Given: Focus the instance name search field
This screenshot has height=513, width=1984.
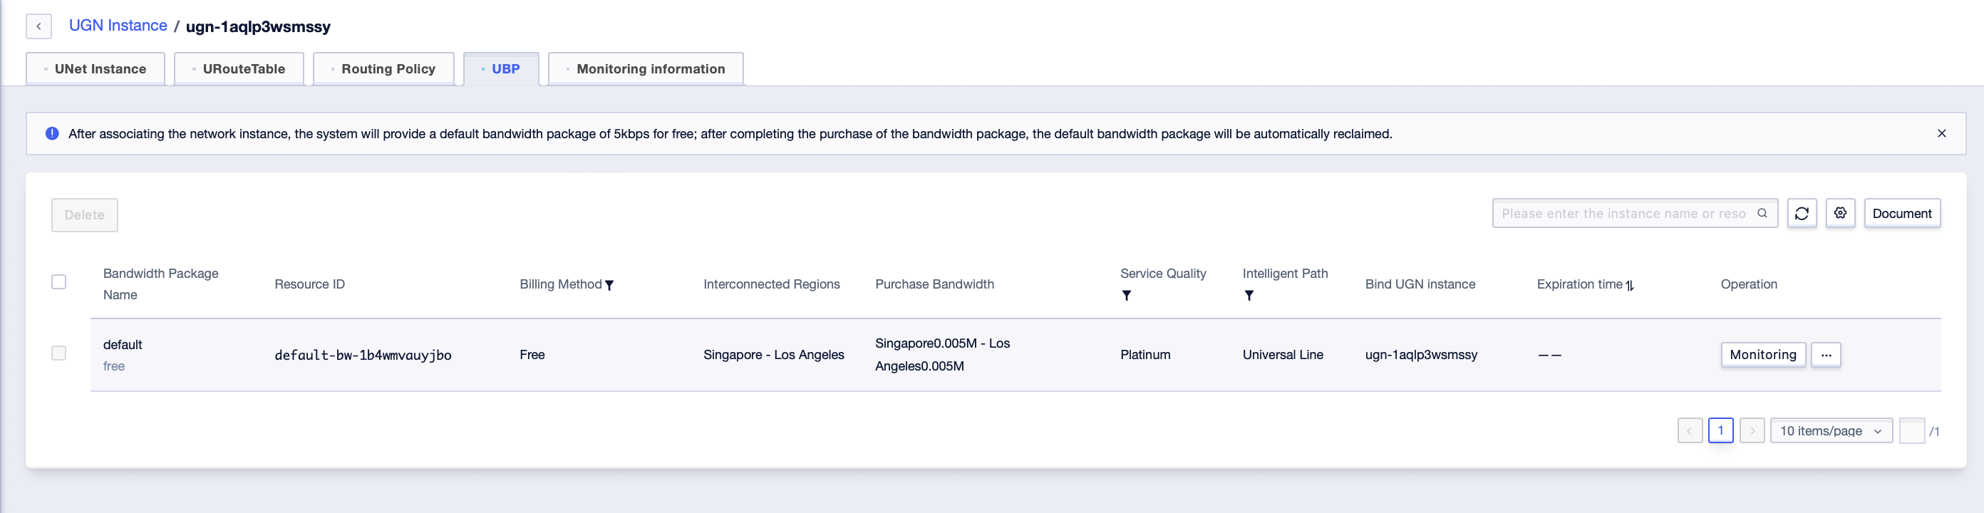Looking at the screenshot, I should click(x=1623, y=213).
